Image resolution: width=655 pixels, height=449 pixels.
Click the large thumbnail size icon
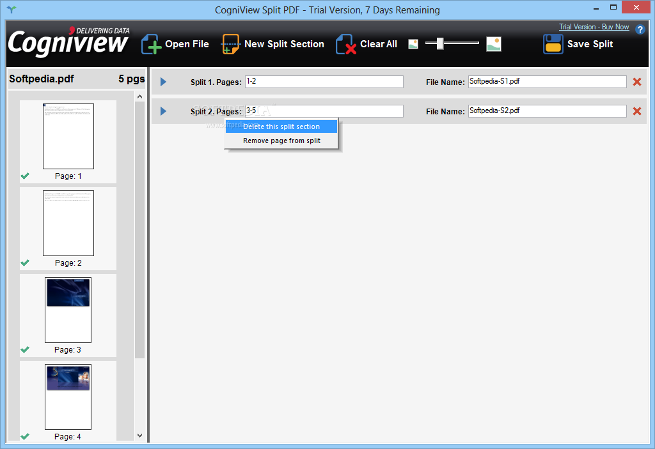494,44
